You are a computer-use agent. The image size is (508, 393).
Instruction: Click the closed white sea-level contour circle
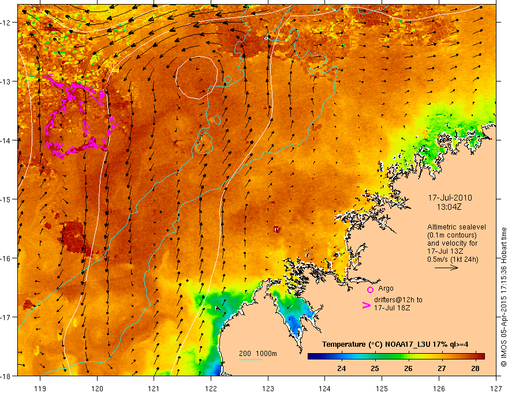[x=197, y=77]
